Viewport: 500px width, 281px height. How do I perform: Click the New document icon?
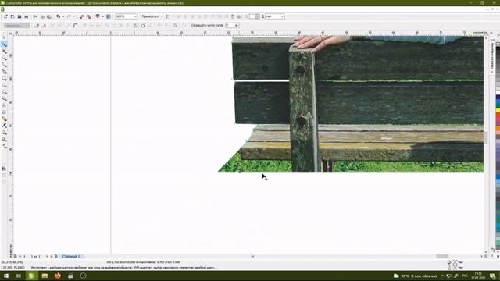click(5, 16)
